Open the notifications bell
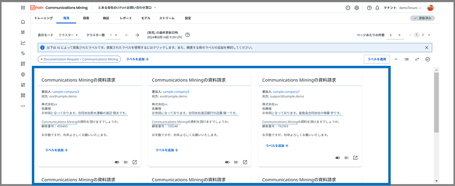Image resolution: width=455 pixels, height=186 pixels. coord(377,8)
